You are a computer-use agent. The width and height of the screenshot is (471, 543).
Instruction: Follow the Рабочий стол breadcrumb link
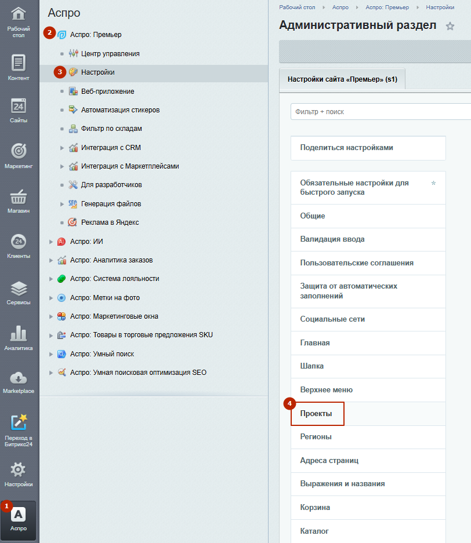tap(297, 8)
